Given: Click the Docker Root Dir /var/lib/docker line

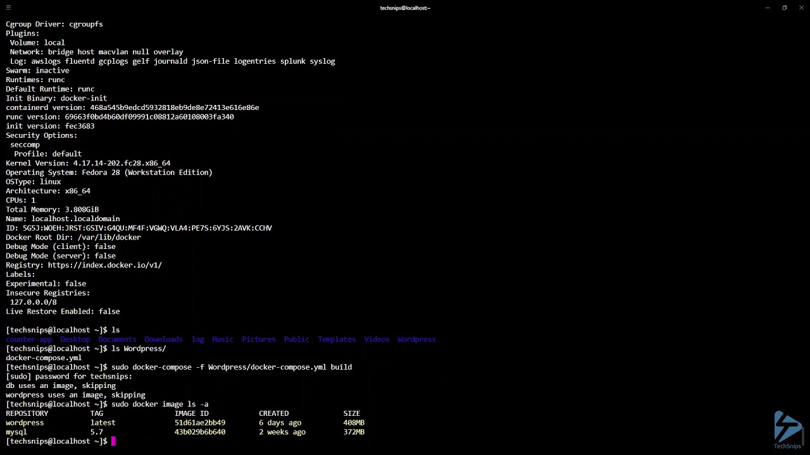Looking at the screenshot, I should click(73, 238).
